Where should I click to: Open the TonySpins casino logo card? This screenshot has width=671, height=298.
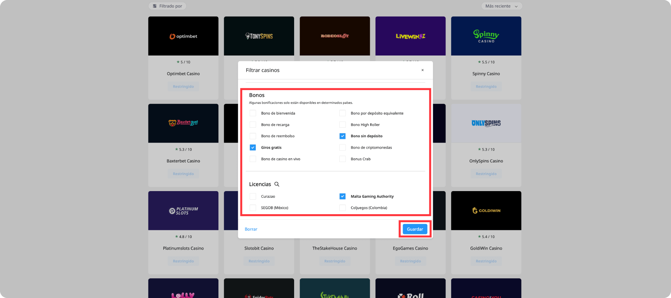pos(259,36)
